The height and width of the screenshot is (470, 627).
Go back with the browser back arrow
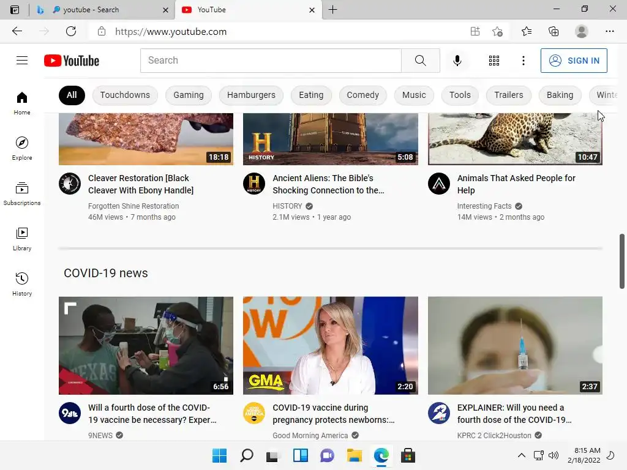tap(17, 31)
